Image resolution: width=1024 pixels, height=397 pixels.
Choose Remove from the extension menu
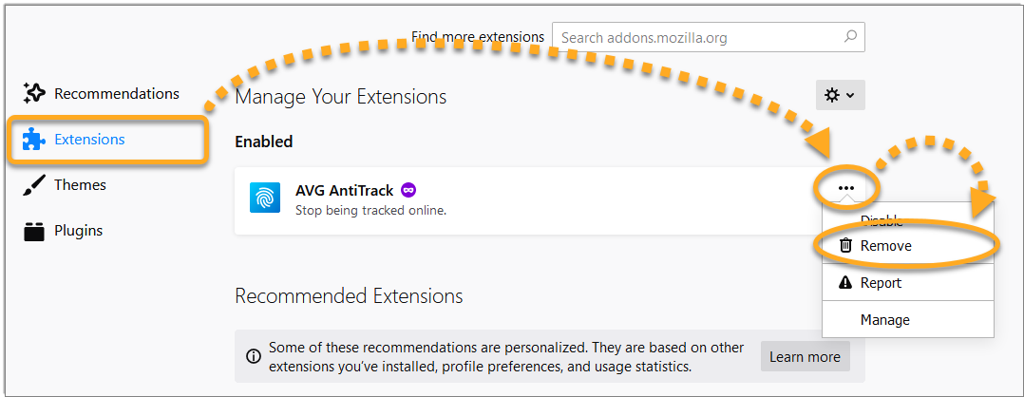click(x=908, y=245)
